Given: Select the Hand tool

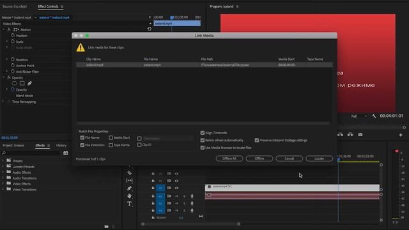Looking at the screenshot, I should [x=129, y=196].
